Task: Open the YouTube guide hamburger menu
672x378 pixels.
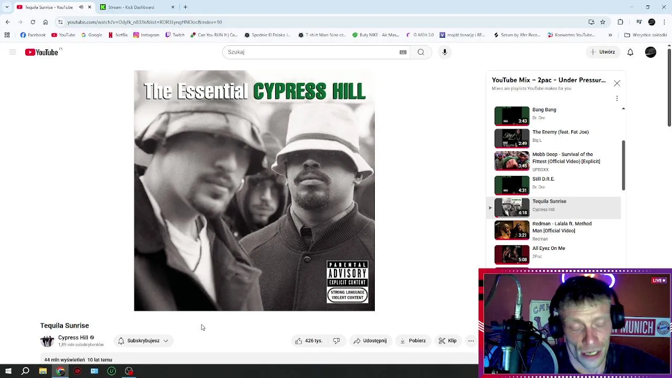Action: pyautogui.click(x=13, y=52)
